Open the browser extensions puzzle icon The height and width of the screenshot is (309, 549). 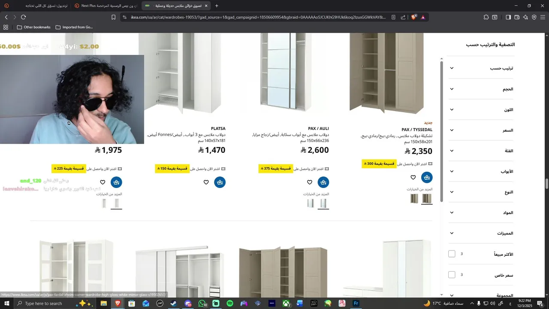[x=486, y=17]
